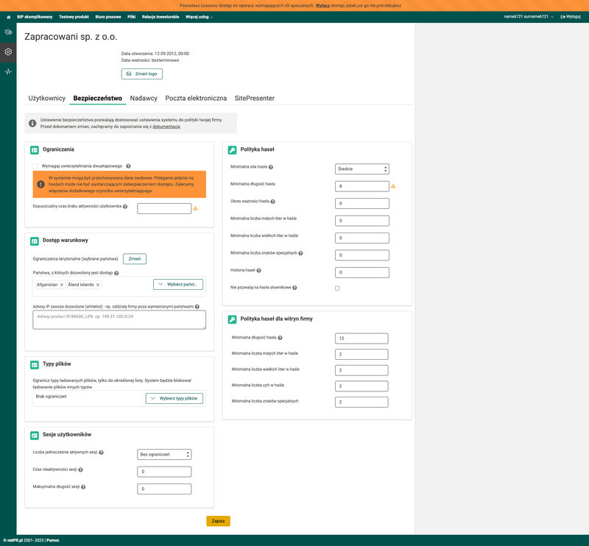This screenshot has width=589, height=546.
Task: Open the dokumentacja link
Action: tap(166, 127)
